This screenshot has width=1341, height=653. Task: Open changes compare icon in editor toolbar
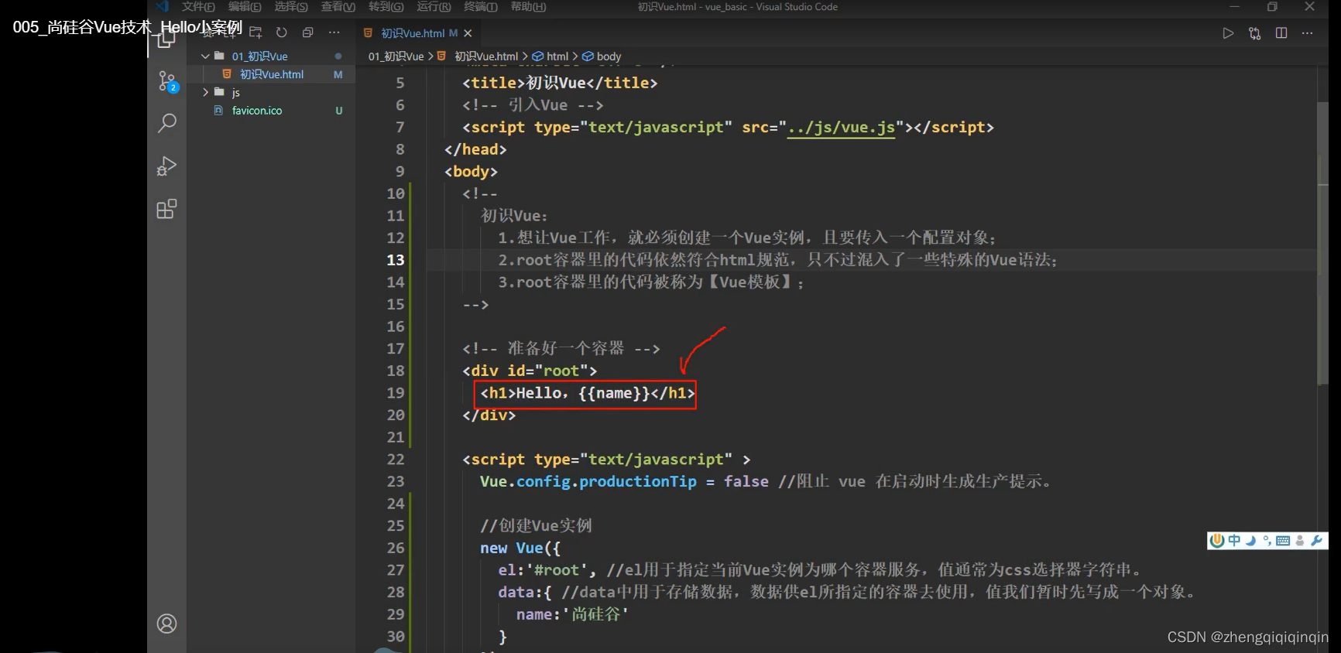point(1255,33)
